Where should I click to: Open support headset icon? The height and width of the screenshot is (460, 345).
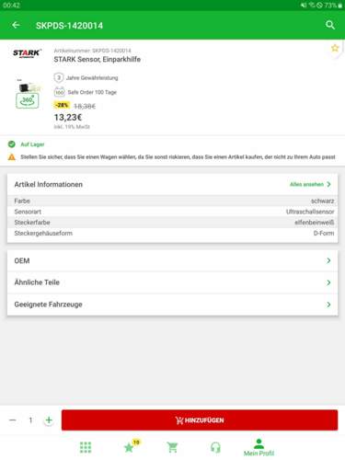click(x=215, y=447)
